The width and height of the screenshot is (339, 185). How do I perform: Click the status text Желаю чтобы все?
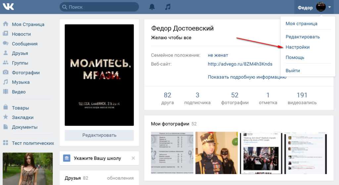171,38
